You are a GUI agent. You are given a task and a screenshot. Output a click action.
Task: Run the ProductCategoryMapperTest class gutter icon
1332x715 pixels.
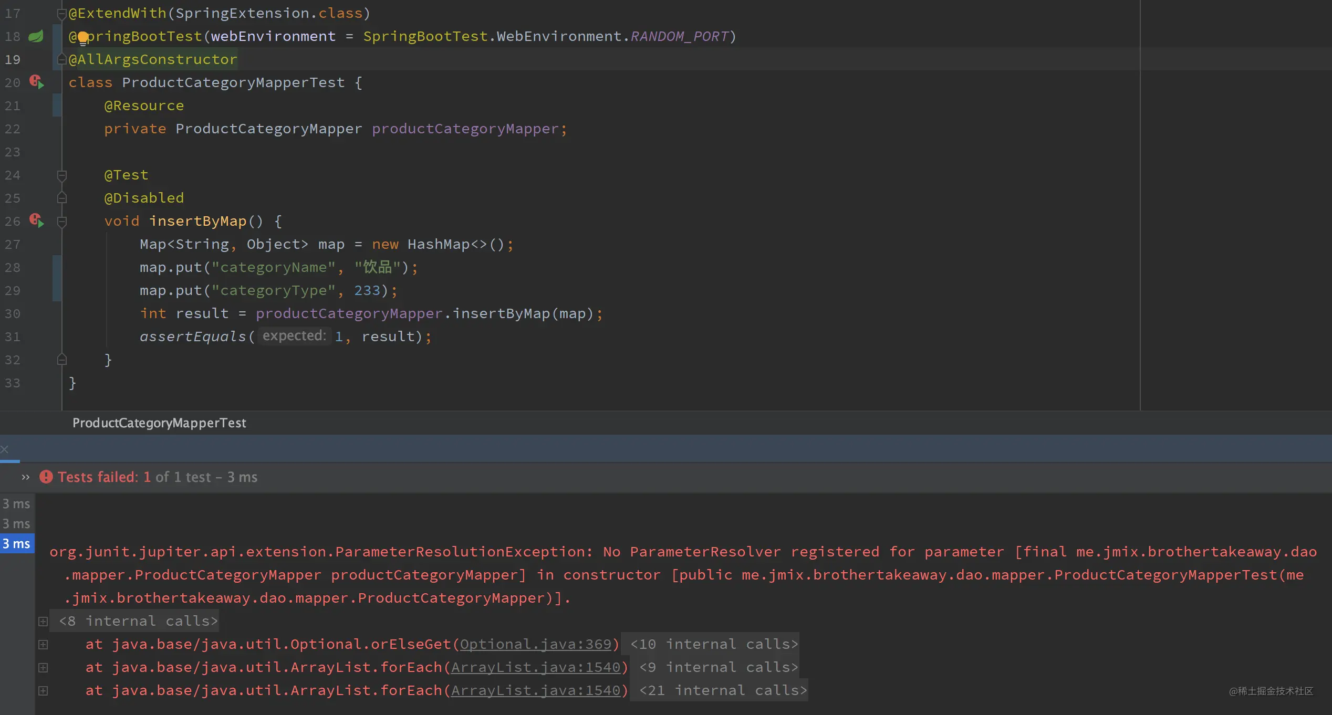point(36,82)
